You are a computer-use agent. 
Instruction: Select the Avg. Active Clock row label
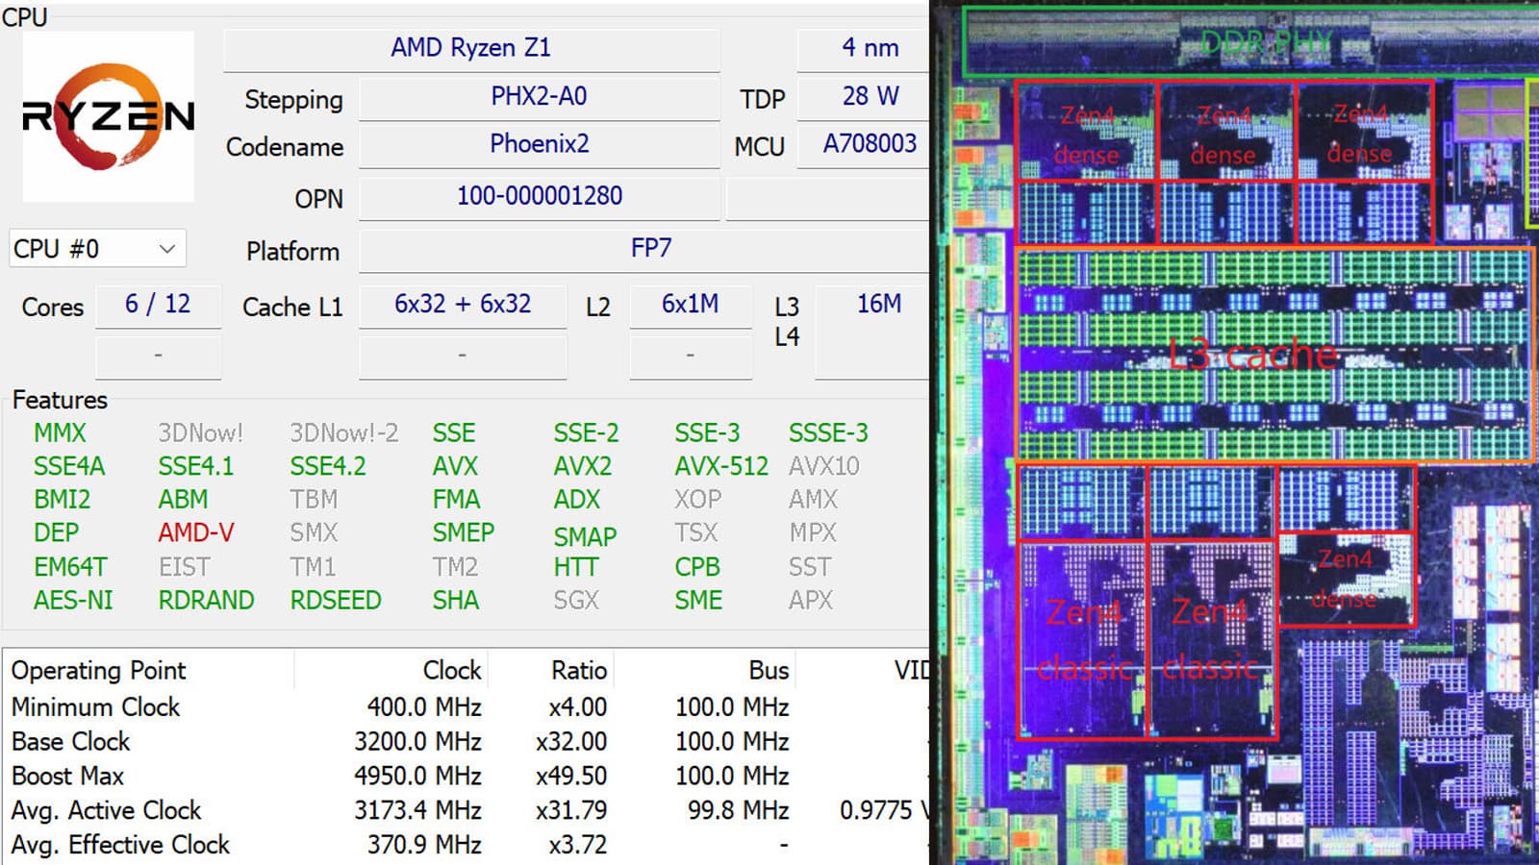(106, 811)
